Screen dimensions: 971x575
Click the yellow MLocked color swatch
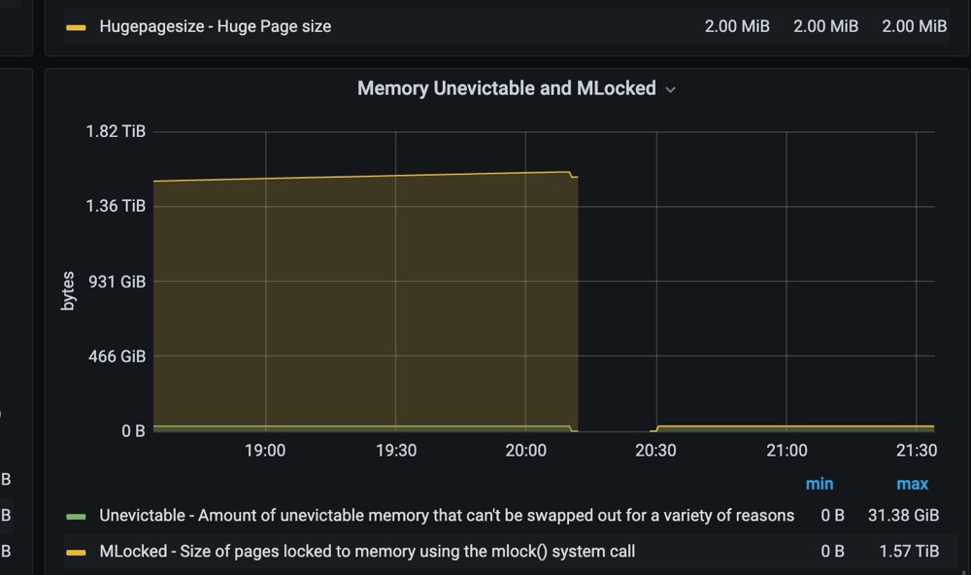[76, 552]
